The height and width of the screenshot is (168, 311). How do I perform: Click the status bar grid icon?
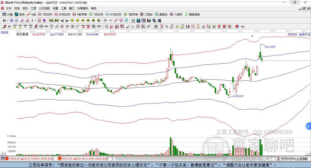[x=2, y=159]
